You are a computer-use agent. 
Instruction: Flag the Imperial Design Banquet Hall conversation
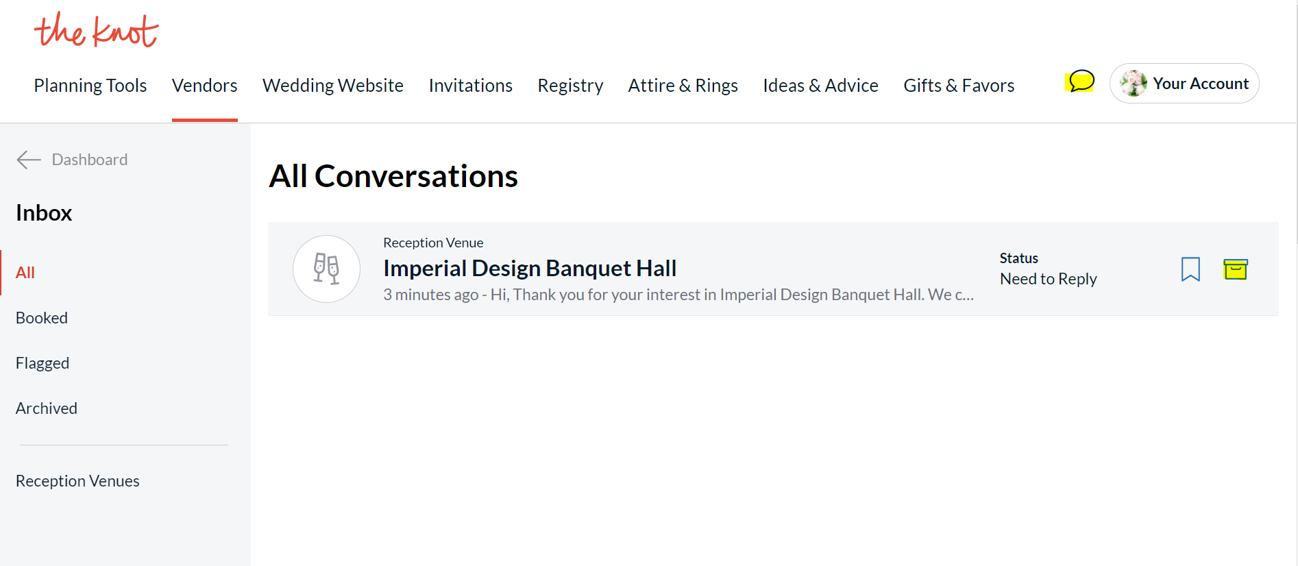click(x=1190, y=269)
